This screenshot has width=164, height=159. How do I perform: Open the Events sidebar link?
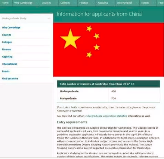[x=6, y=71]
